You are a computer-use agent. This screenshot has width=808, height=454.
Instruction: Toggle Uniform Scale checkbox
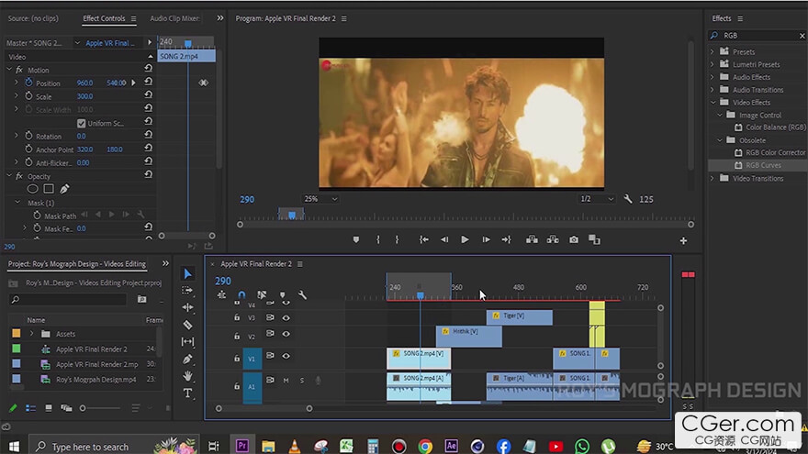pos(82,123)
